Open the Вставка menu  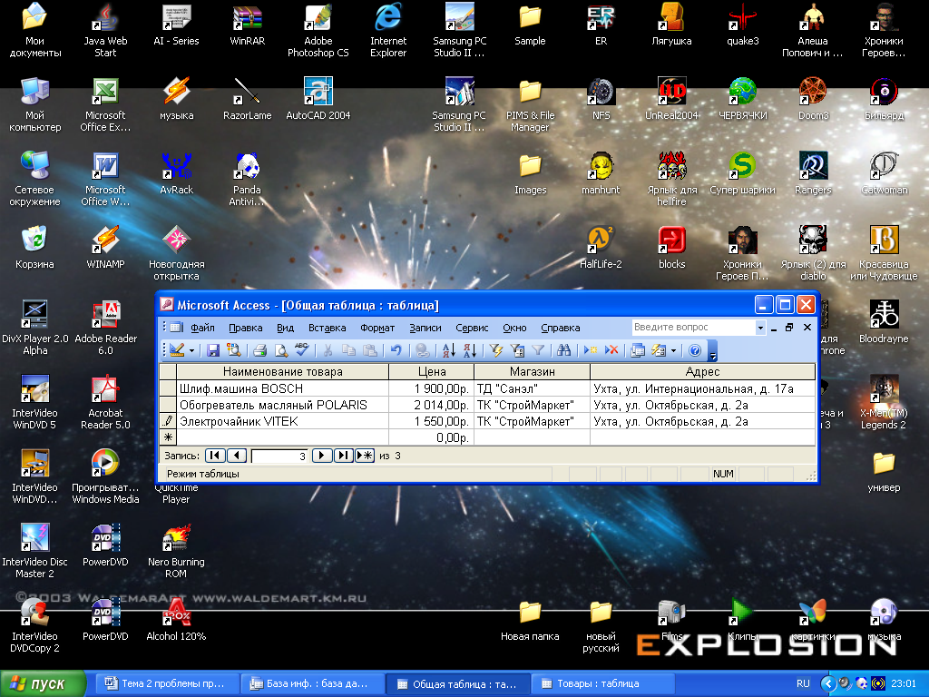327,328
